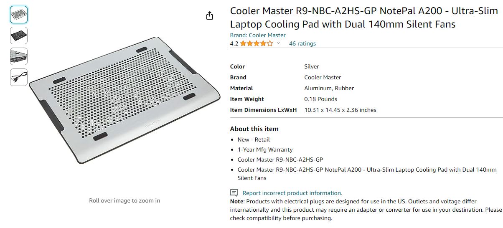
Task: Click the 'Silver' color value
Action: pos(312,66)
